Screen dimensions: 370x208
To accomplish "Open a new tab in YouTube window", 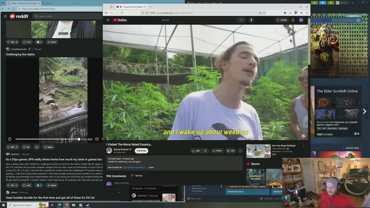I will pos(150,7).
